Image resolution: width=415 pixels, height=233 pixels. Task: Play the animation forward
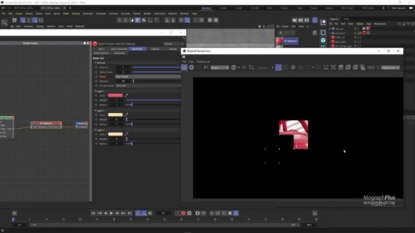(x=112, y=213)
